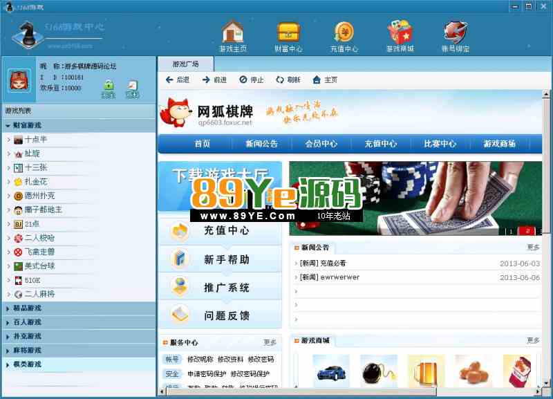Click the document icon beside the green lock
This screenshot has height=399, width=553.
click(x=133, y=86)
